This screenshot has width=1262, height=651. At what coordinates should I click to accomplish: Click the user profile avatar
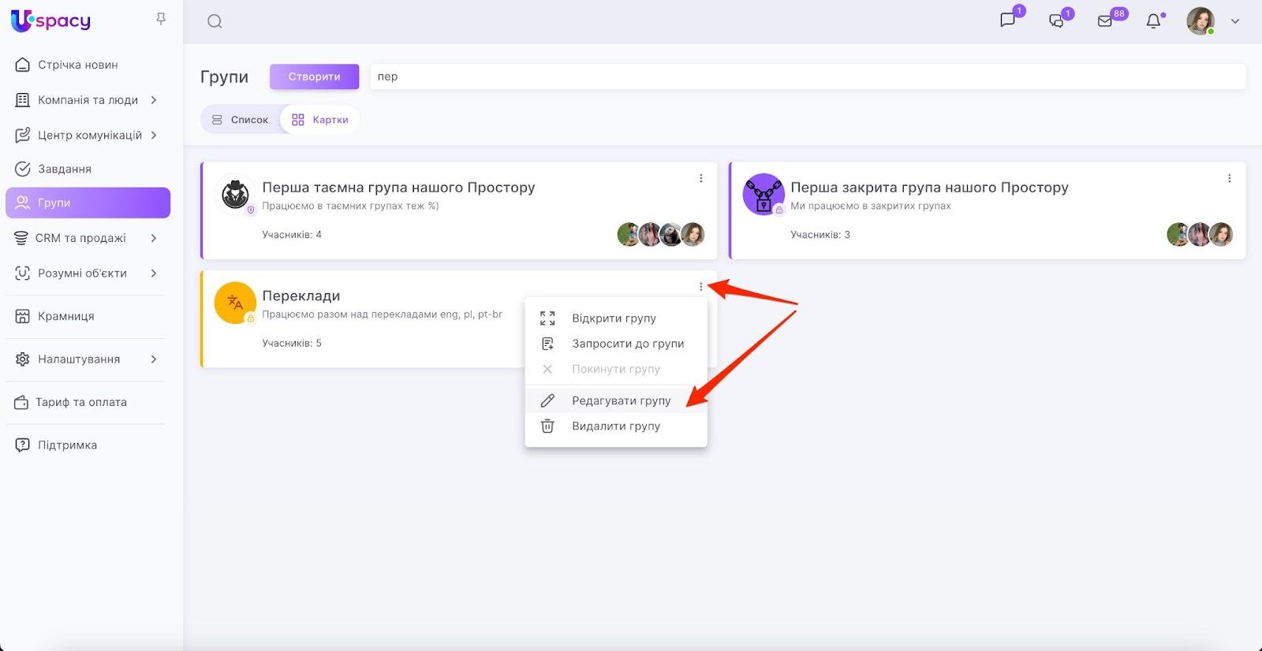[1200, 21]
